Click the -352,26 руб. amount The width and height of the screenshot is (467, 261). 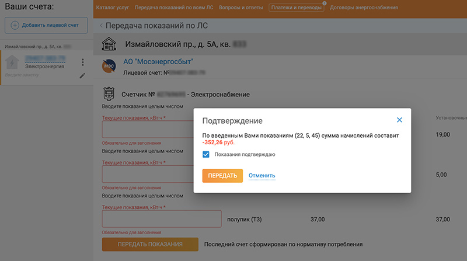coord(218,142)
